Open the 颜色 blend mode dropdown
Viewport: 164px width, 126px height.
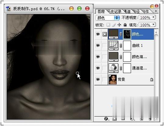(x=108, y=18)
